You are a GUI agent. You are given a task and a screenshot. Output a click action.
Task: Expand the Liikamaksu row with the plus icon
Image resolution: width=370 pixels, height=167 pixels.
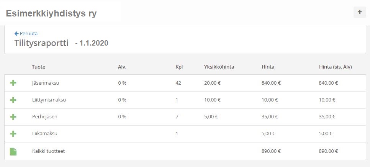tap(13, 134)
